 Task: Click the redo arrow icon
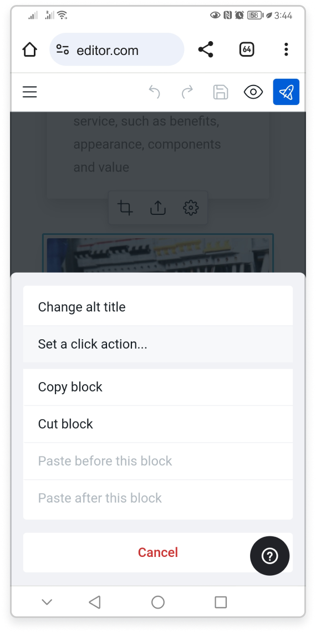(187, 92)
